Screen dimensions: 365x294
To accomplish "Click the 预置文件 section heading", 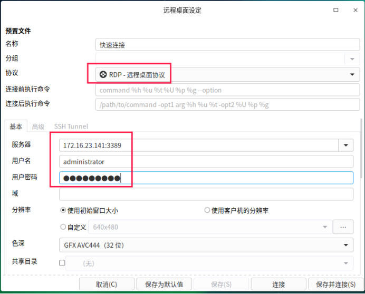I will pyautogui.click(x=18, y=31).
